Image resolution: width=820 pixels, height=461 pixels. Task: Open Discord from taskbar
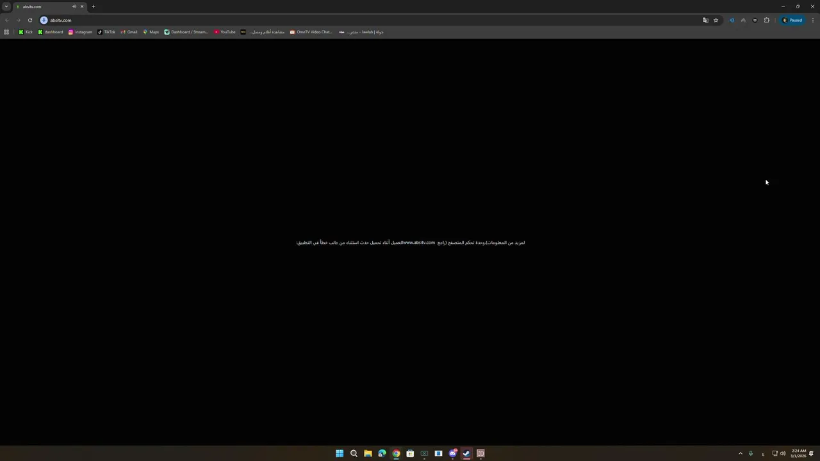point(452,453)
